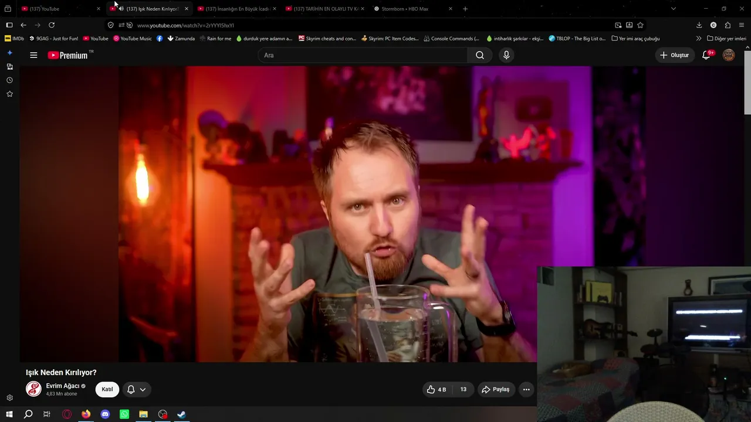Go back using browser back arrow

[23, 25]
